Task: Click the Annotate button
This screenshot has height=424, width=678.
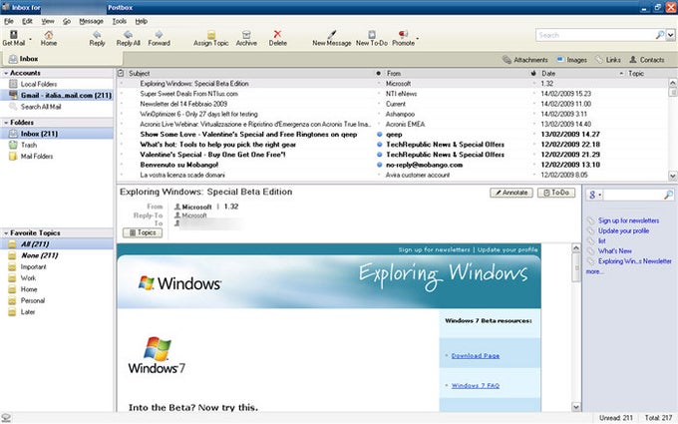Action: (511, 193)
